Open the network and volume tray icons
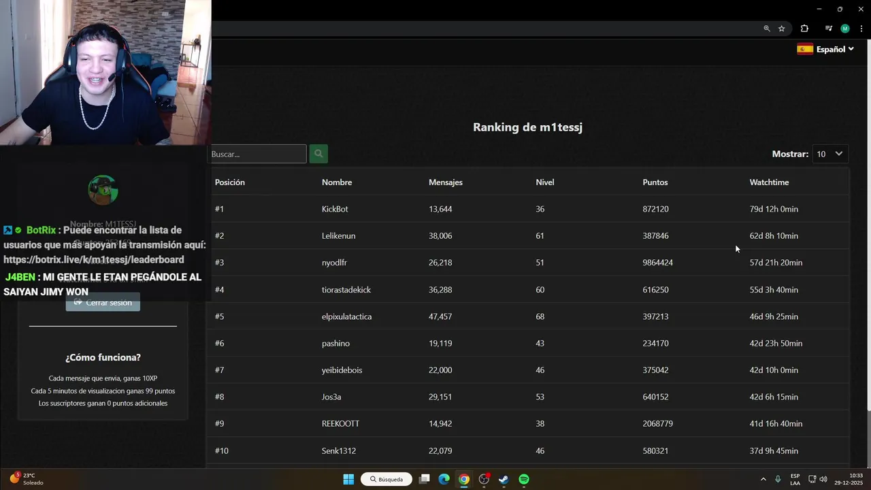 [817, 479]
